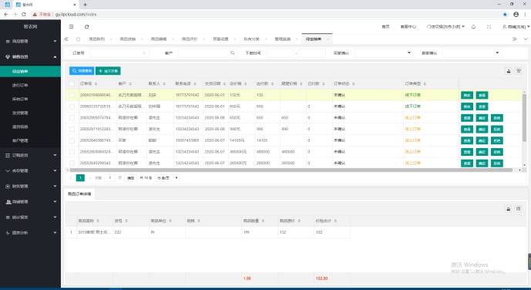Select all orders with the header checkbox
531x290 pixels.
click(x=72, y=83)
